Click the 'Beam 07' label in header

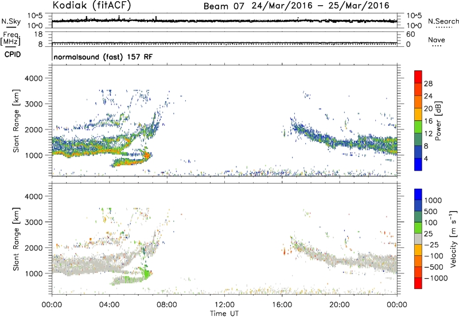pos(224,6)
